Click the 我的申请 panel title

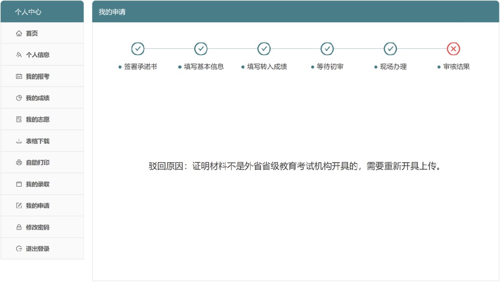click(112, 12)
